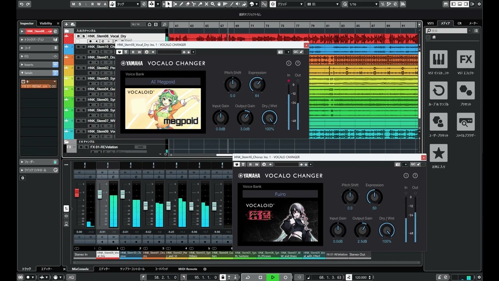Image resolution: width=499 pixels, height=281 pixels.
Task: Open the snap type grid dropdown
Action: coord(289,4)
